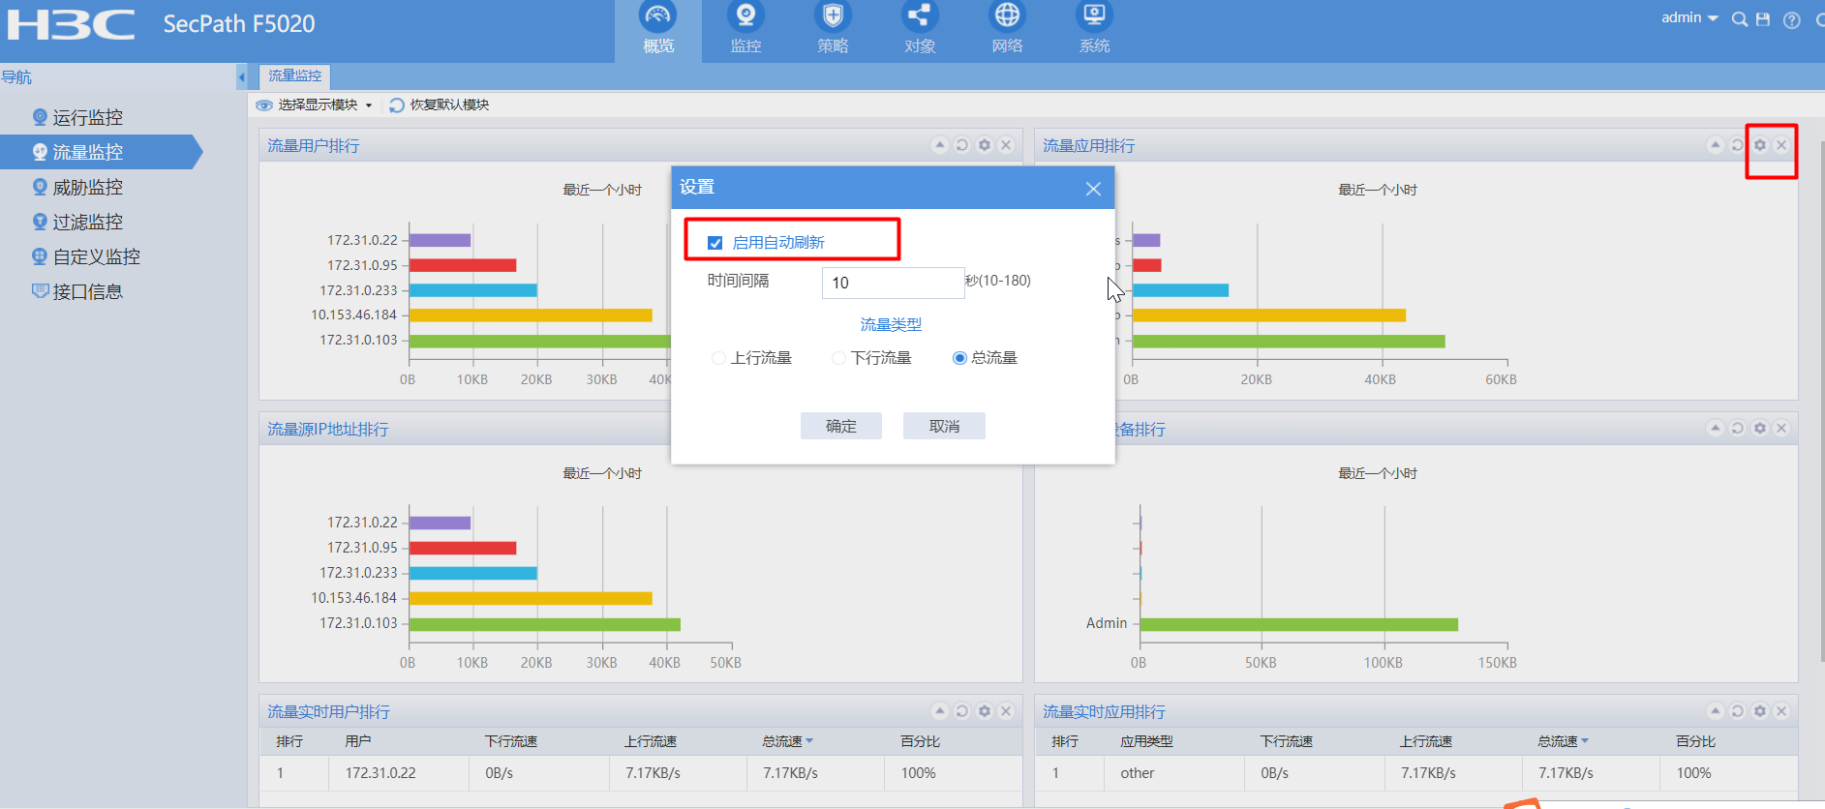Screen dimensions: 1825x809
Task: Switch to the 流量监控 tab
Action: click(x=295, y=76)
